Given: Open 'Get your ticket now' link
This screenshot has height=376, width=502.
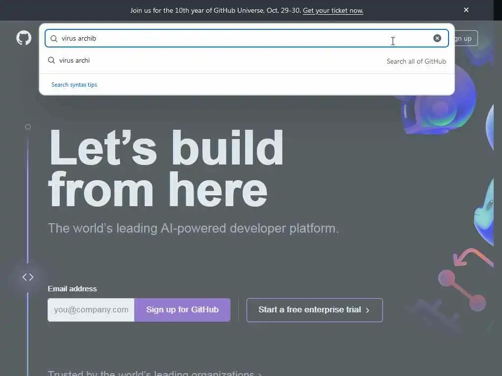Looking at the screenshot, I should click(x=333, y=11).
